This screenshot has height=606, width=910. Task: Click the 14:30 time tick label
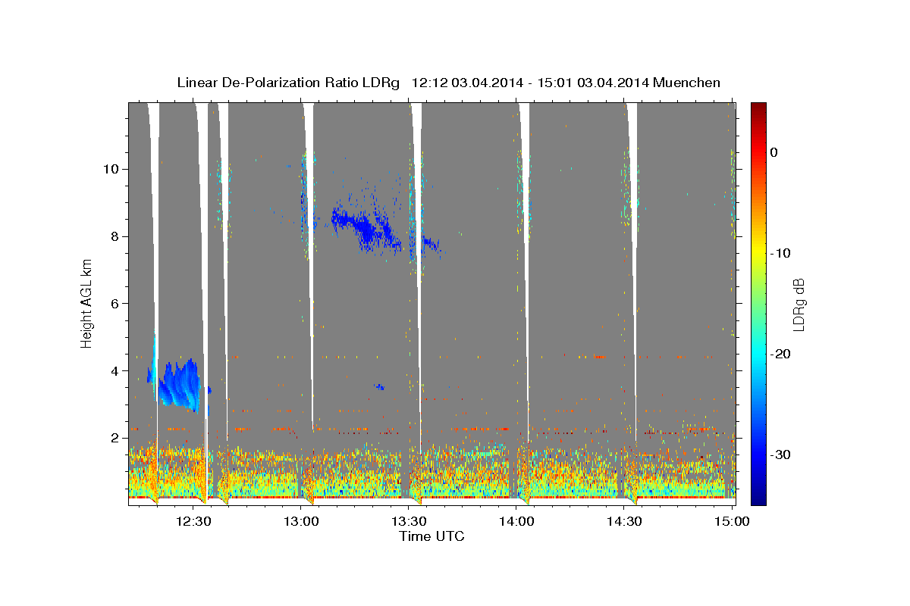coord(624,521)
